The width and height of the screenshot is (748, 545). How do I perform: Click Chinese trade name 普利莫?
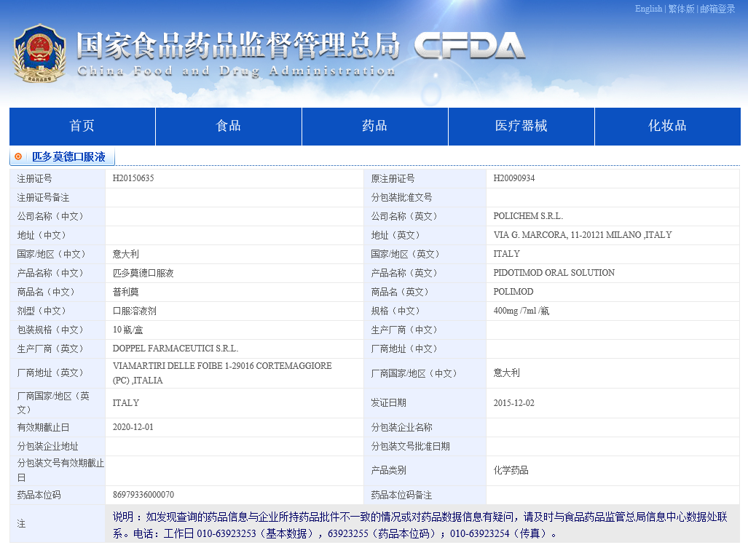(125, 292)
